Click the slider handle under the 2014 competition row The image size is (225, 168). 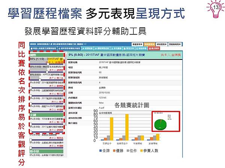(31, 88)
